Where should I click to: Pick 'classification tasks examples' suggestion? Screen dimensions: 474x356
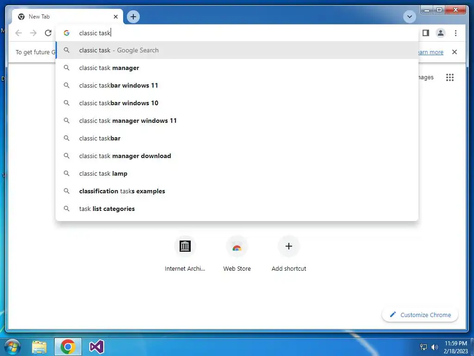click(x=237, y=191)
